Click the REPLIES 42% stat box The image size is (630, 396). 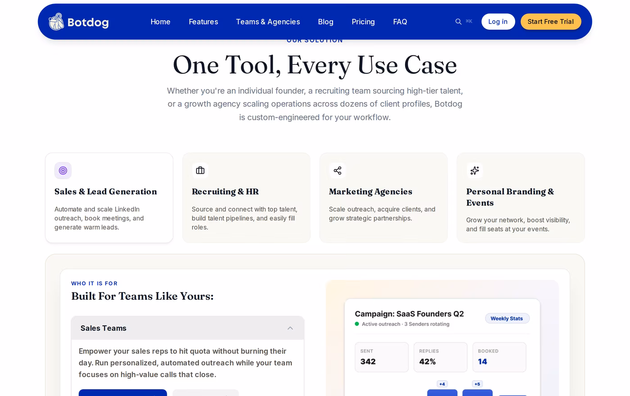441,357
